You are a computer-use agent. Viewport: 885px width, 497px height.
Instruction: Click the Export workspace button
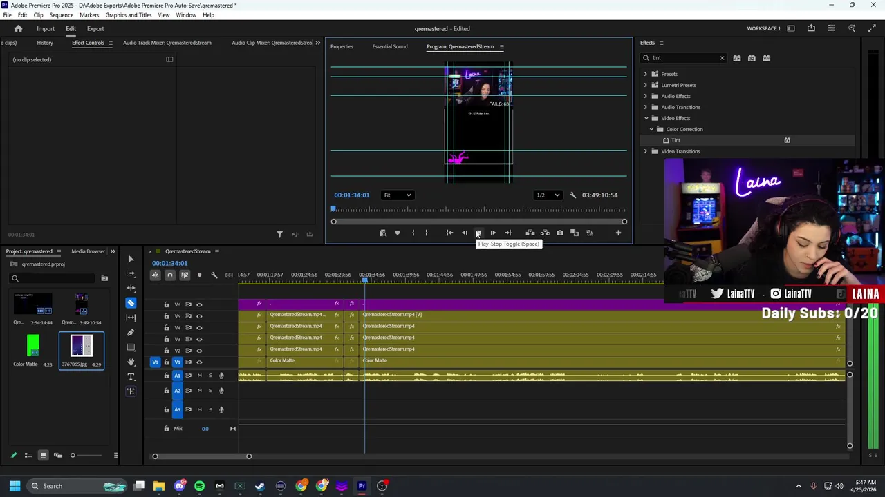click(95, 28)
